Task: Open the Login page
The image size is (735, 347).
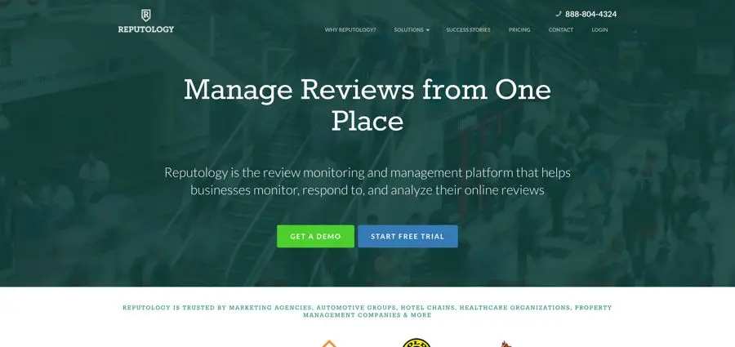Action: point(599,30)
